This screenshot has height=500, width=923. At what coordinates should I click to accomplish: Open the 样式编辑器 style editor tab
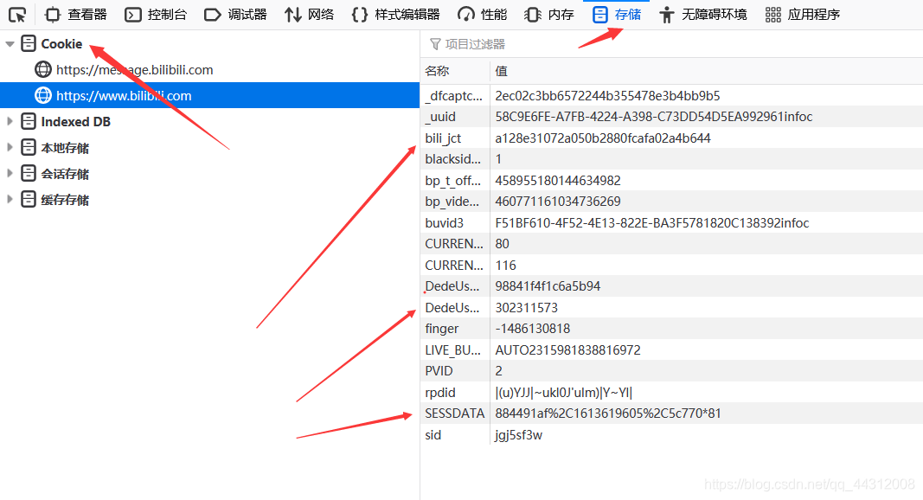395,14
